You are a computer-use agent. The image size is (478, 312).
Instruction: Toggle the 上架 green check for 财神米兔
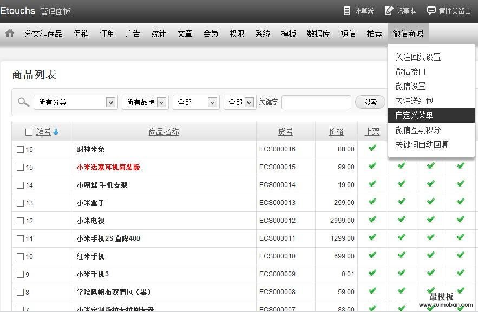pyautogui.click(x=372, y=148)
